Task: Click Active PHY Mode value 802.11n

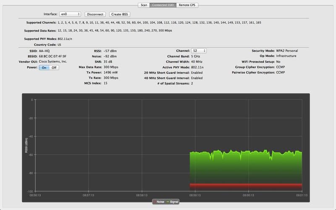Action: pos(197,67)
